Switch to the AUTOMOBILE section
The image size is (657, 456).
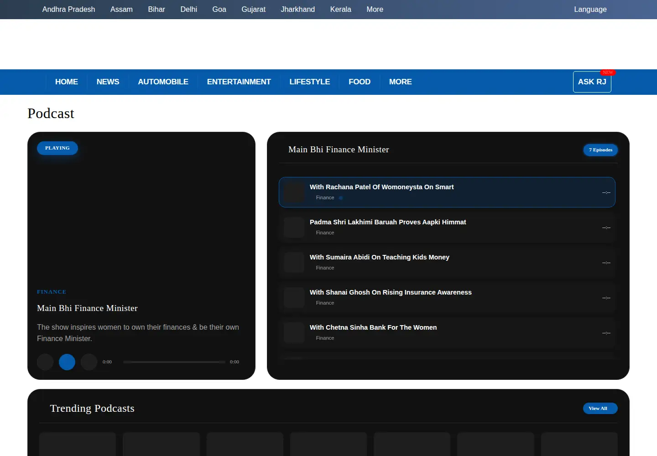click(163, 82)
